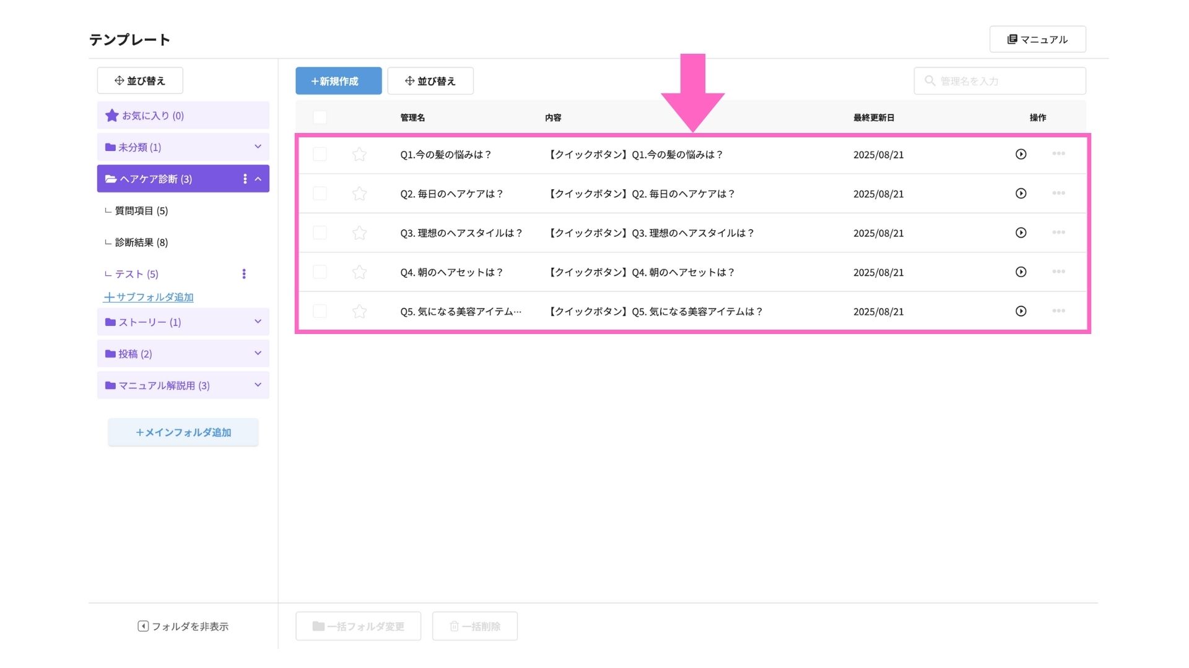Screen dimensions: 1189x668
Task: Open more options for Q3. 理想のヘアスタイルは？ row
Action: 1058,232
